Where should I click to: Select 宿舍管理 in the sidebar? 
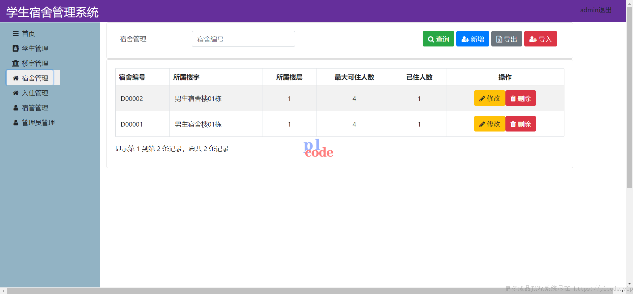pos(35,78)
